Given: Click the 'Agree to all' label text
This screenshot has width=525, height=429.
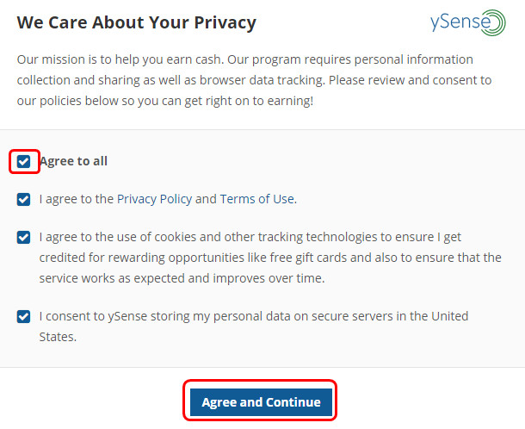Looking at the screenshot, I should 73,161.
